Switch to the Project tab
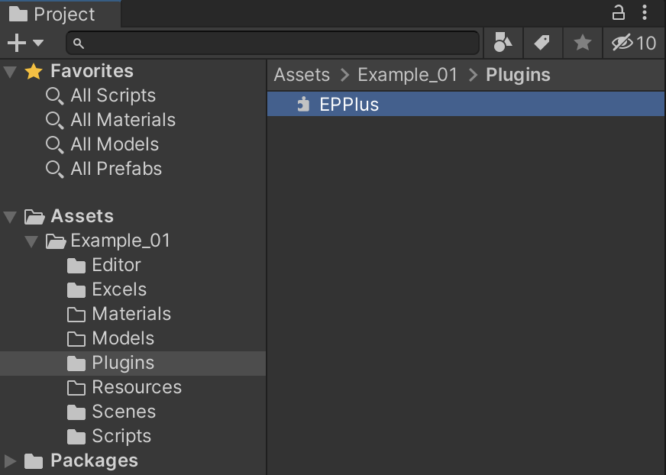 coord(60,14)
